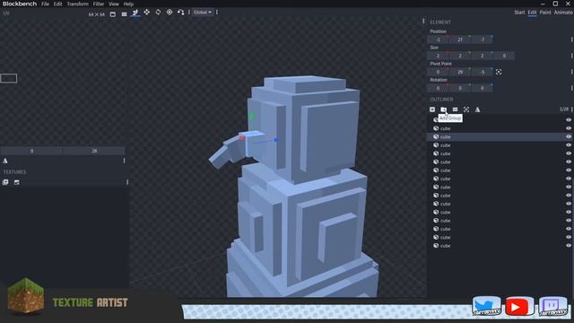
Task: Open toolbar overflow dots left of Global
Action: (x=189, y=12)
